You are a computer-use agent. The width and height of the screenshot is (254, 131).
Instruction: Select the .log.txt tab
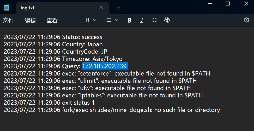52,8
